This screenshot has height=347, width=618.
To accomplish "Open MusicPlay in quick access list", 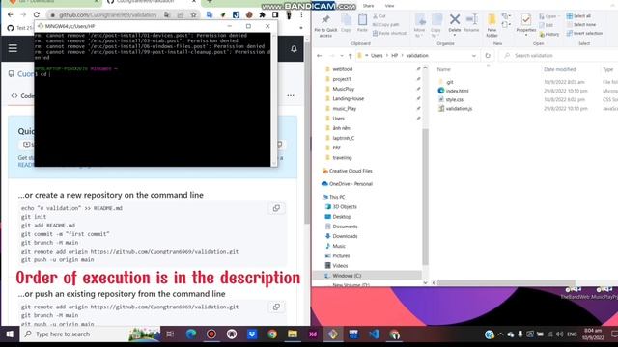I will pyautogui.click(x=344, y=89).
